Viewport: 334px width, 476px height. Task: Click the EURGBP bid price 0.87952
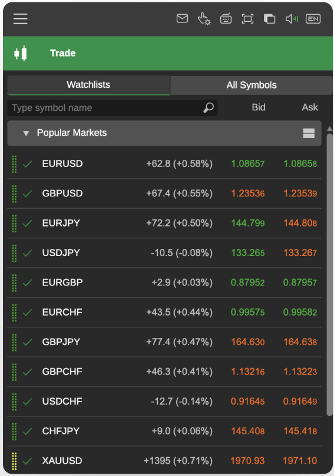coord(247,283)
